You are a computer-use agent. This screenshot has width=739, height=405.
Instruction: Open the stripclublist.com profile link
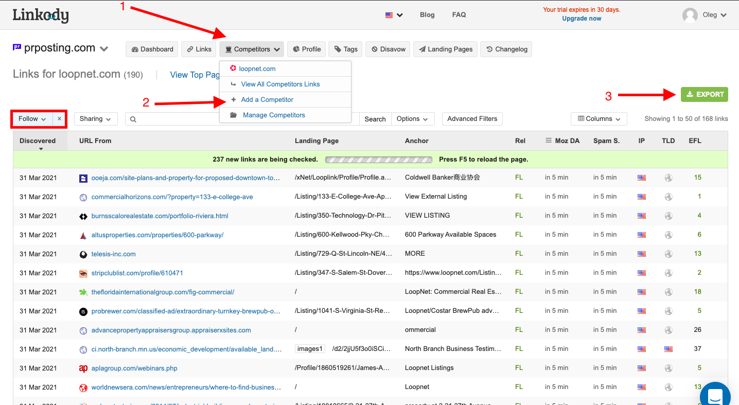(137, 273)
